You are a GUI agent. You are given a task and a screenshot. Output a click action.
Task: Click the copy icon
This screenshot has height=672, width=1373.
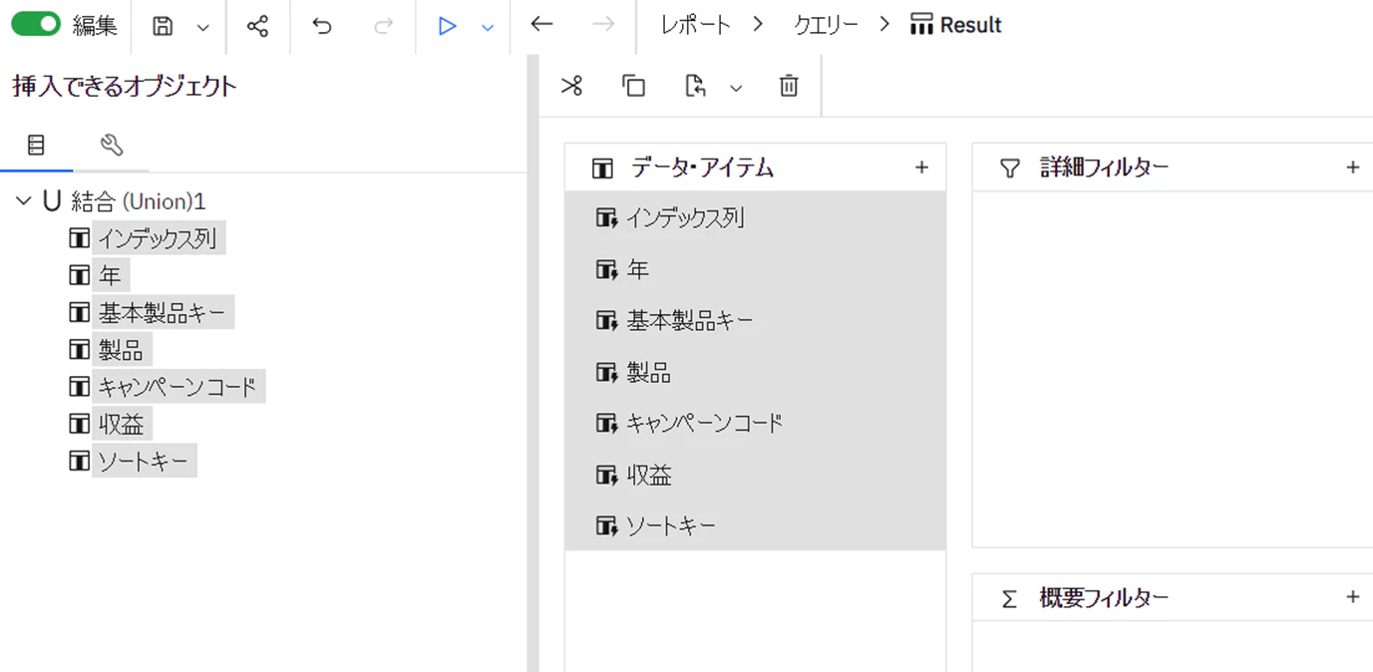[x=633, y=86]
